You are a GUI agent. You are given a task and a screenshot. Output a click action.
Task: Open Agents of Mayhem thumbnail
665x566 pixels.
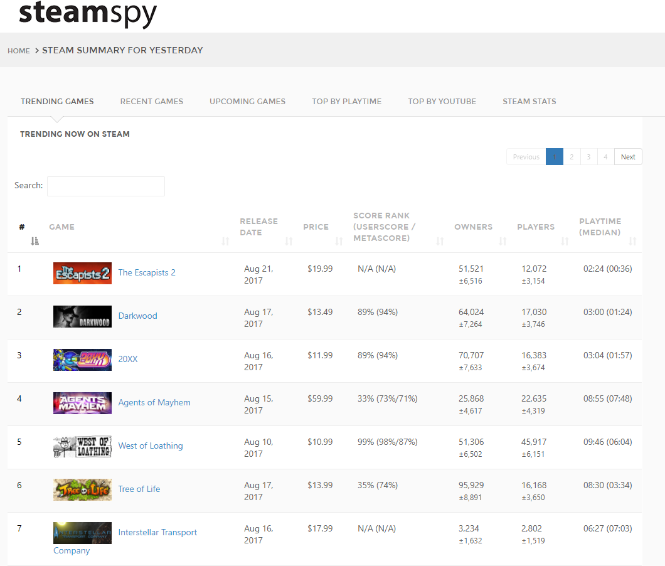(x=82, y=403)
